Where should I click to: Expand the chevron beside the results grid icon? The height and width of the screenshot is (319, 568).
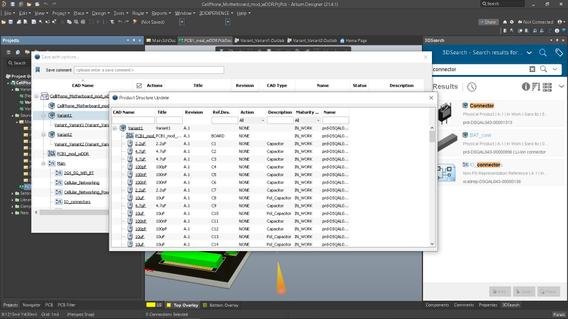[561, 86]
